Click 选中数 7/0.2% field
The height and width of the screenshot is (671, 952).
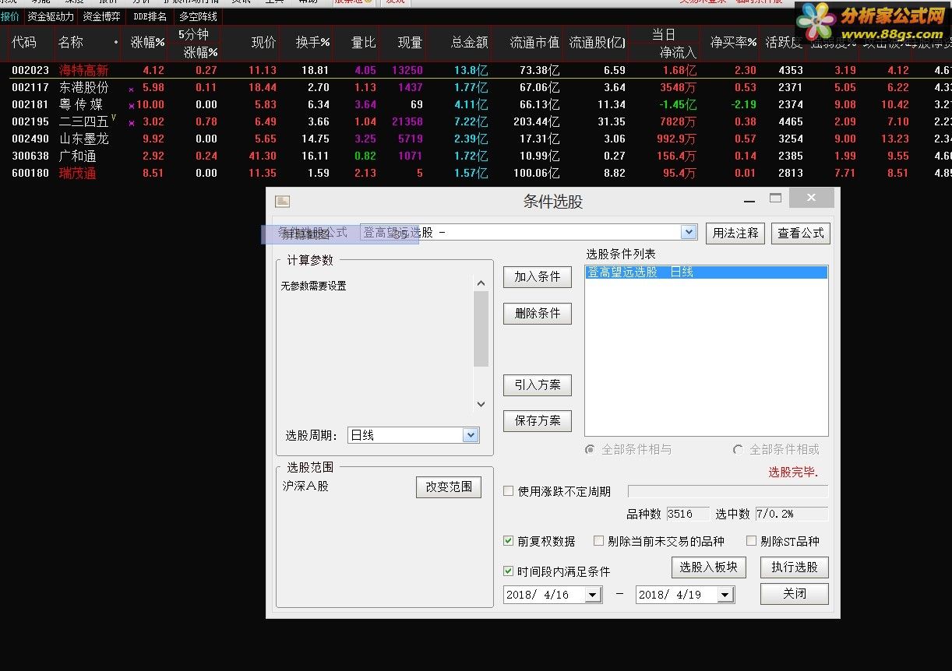[x=791, y=514]
